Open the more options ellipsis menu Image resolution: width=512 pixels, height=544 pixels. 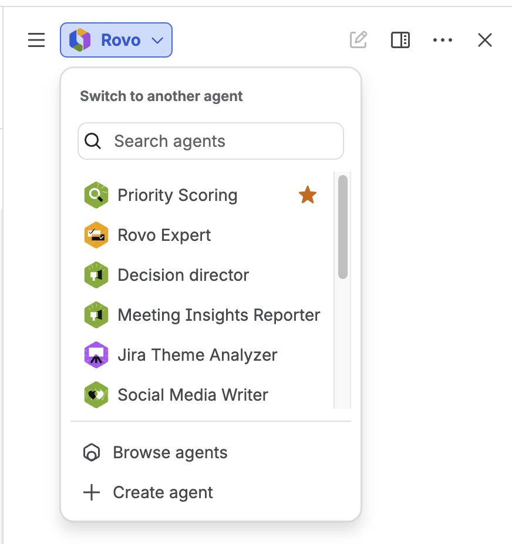pyautogui.click(x=443, y=40)
